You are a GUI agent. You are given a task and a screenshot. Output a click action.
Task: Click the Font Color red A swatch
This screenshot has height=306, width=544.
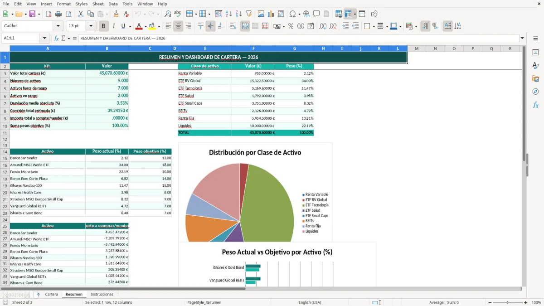139,26
